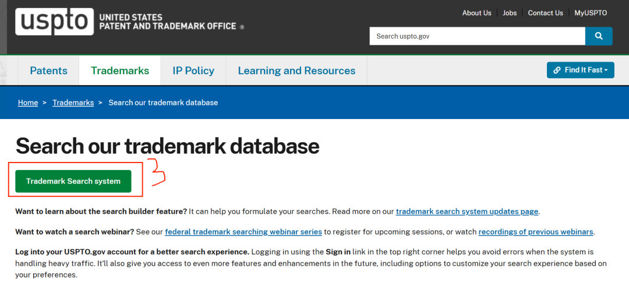Viewport: 629px width, 285px height.
Task: Go to the Jobs link
Action: (510, 13)
